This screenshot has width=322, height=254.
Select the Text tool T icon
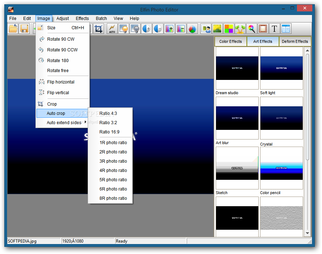(x=274, y=29)
